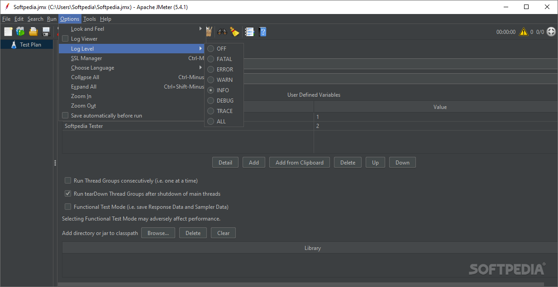558x287 pixels.
Task: Uncheck Run tearDown Thread Groups option
Action: 68,193
